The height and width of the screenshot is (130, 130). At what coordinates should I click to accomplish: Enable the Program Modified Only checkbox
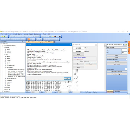coord(126,60)
